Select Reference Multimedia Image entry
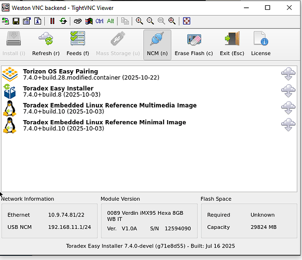302x260 pixels. (x=149, y=108)
